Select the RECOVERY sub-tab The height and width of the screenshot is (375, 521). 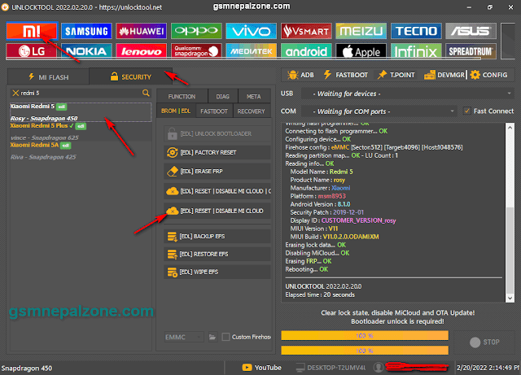pyautogui.click(x=252, y=111)
